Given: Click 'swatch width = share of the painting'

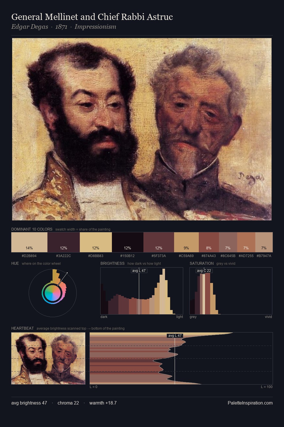Looking at the screenshot, I should coord(83,229).
